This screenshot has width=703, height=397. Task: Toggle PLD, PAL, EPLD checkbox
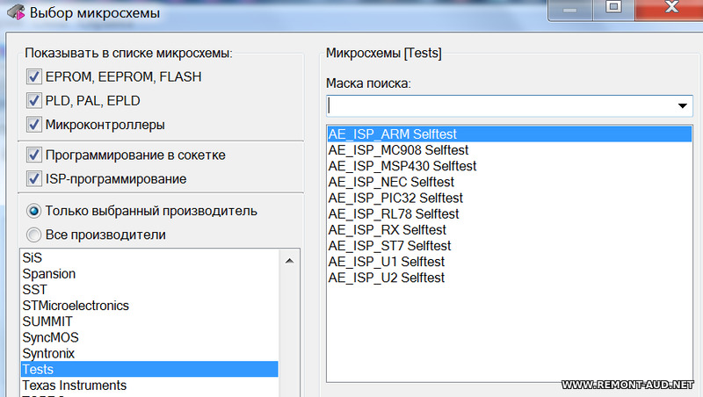point(34,100)
